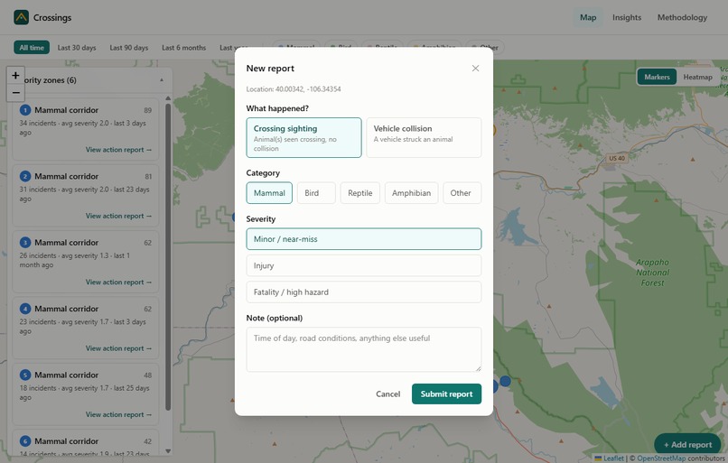Click the number 2 zone badge
The image size is (728, 463).
pos(25,176)
